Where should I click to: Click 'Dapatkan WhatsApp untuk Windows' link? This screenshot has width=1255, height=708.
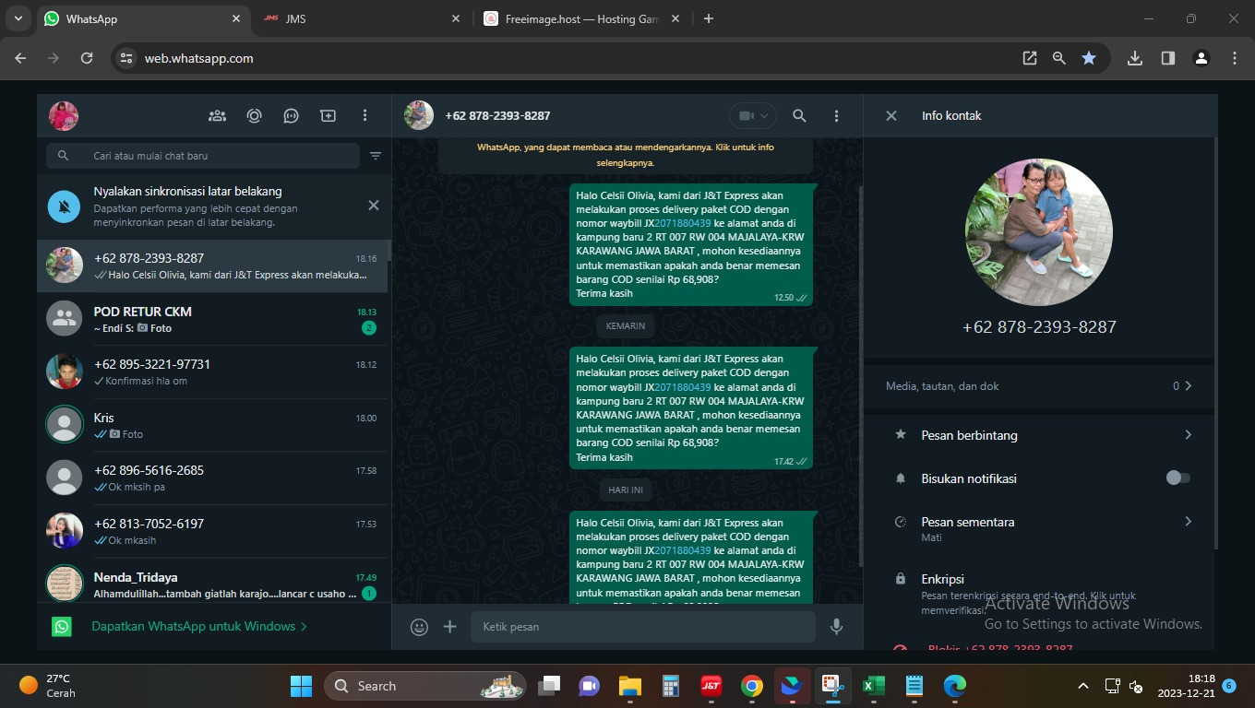pos(199,626)
